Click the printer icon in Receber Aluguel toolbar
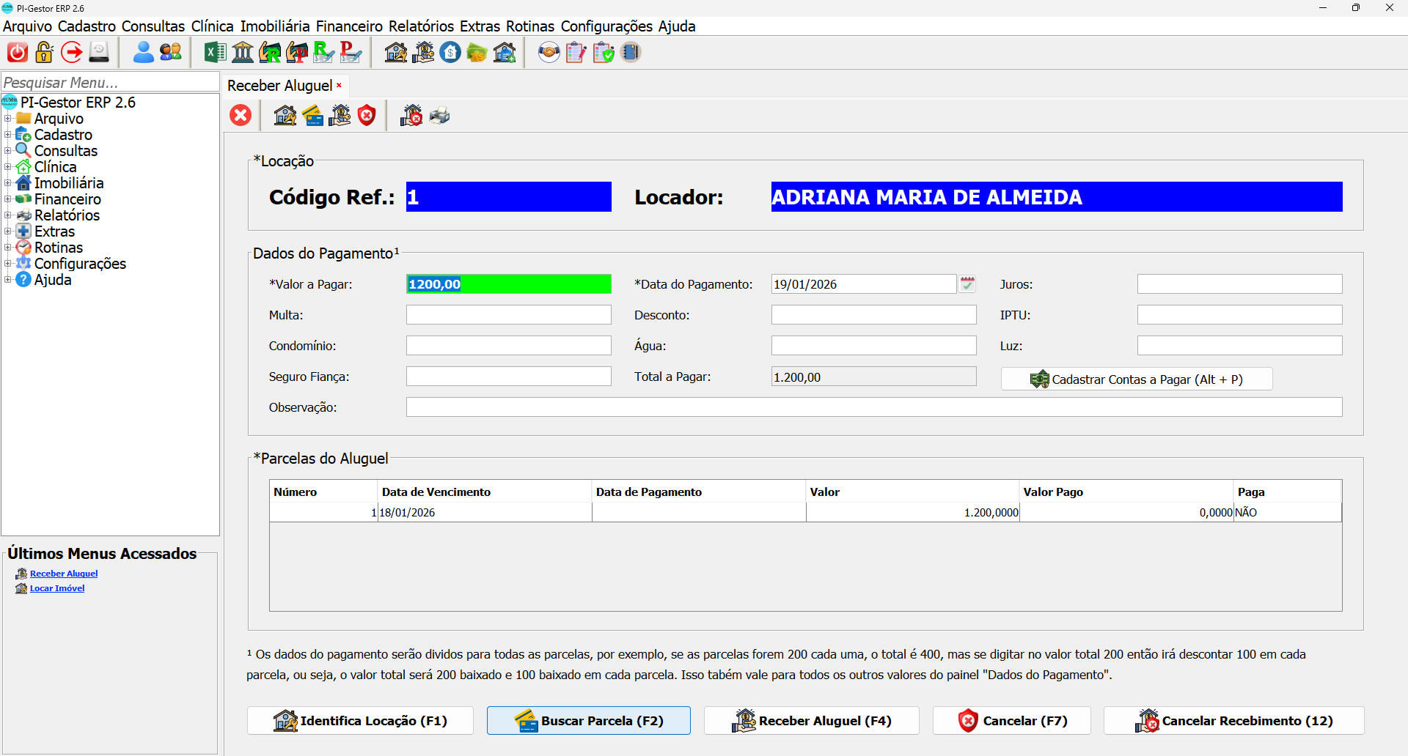The width and height of the screenshot is (1408, 756). pos(439,116)
